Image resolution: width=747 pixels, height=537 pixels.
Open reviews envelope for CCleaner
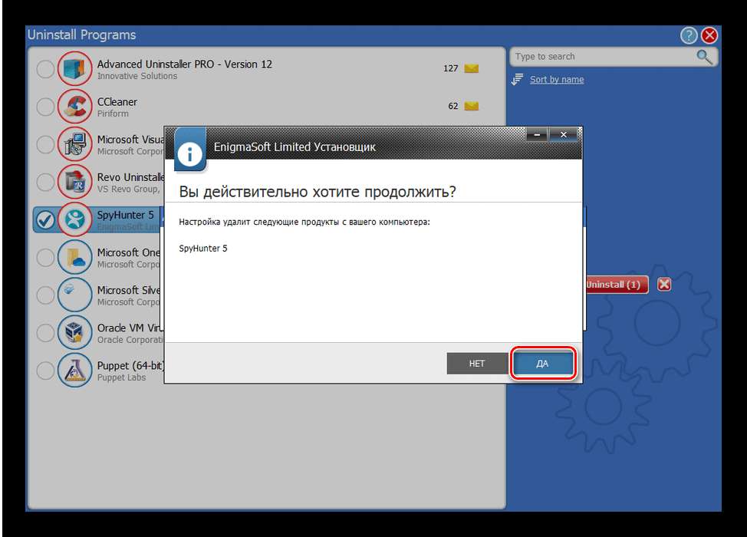pyautogui.click(x=471, y=106)
